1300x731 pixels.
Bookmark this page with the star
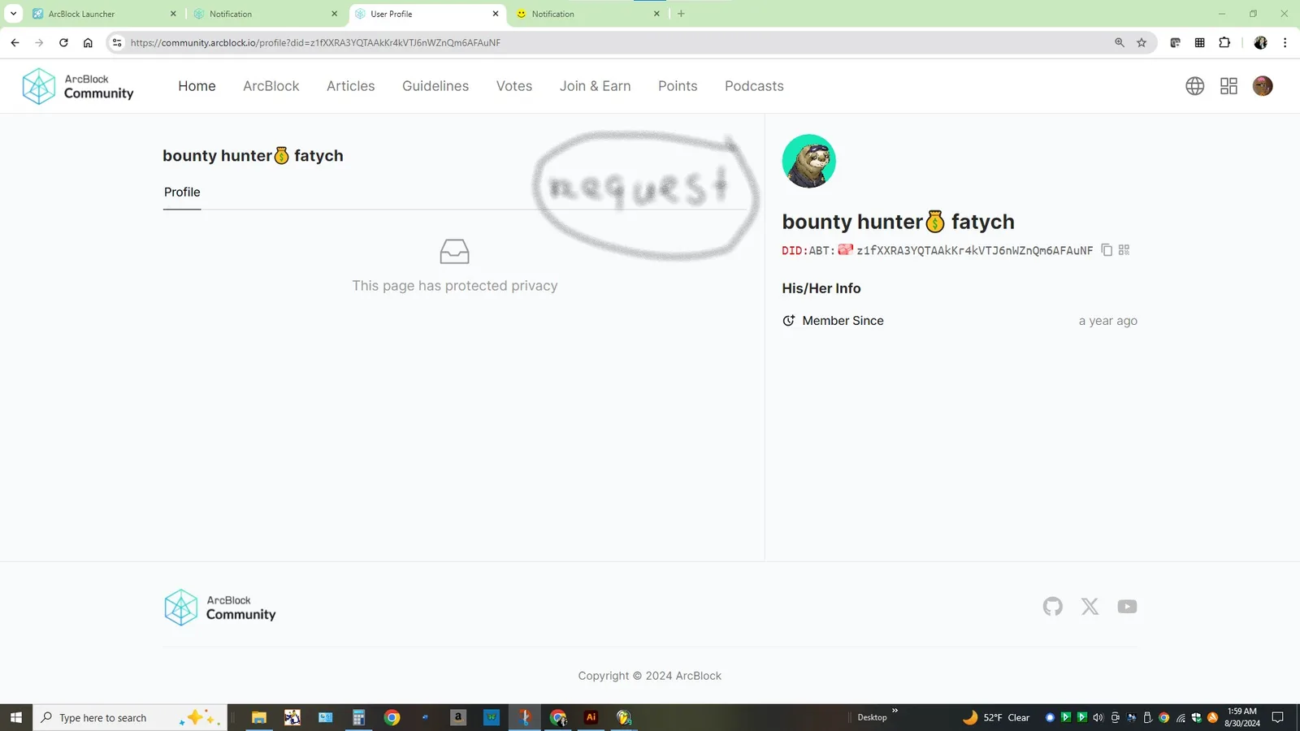[1142, 43]
